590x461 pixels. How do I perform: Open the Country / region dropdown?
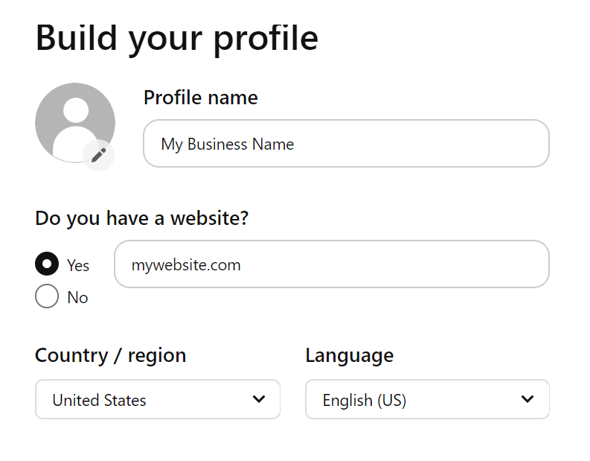158,400
